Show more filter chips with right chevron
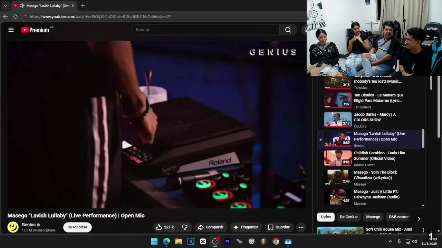This screenshot has width=442, height=248. (419, 219)
